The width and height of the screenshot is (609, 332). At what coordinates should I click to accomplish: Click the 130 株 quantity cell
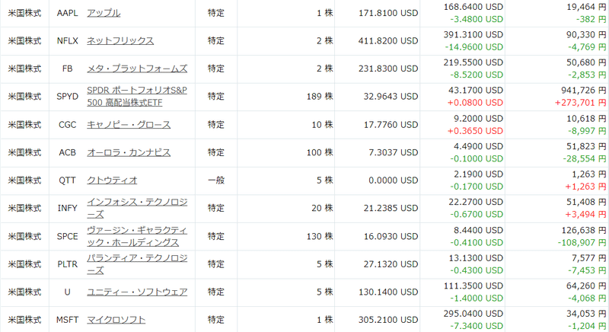[x=320, y=236]
